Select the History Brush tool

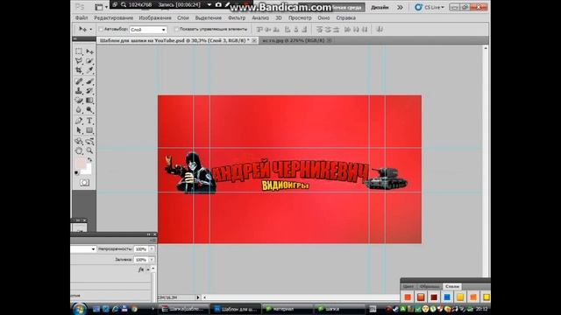(89, 91)
